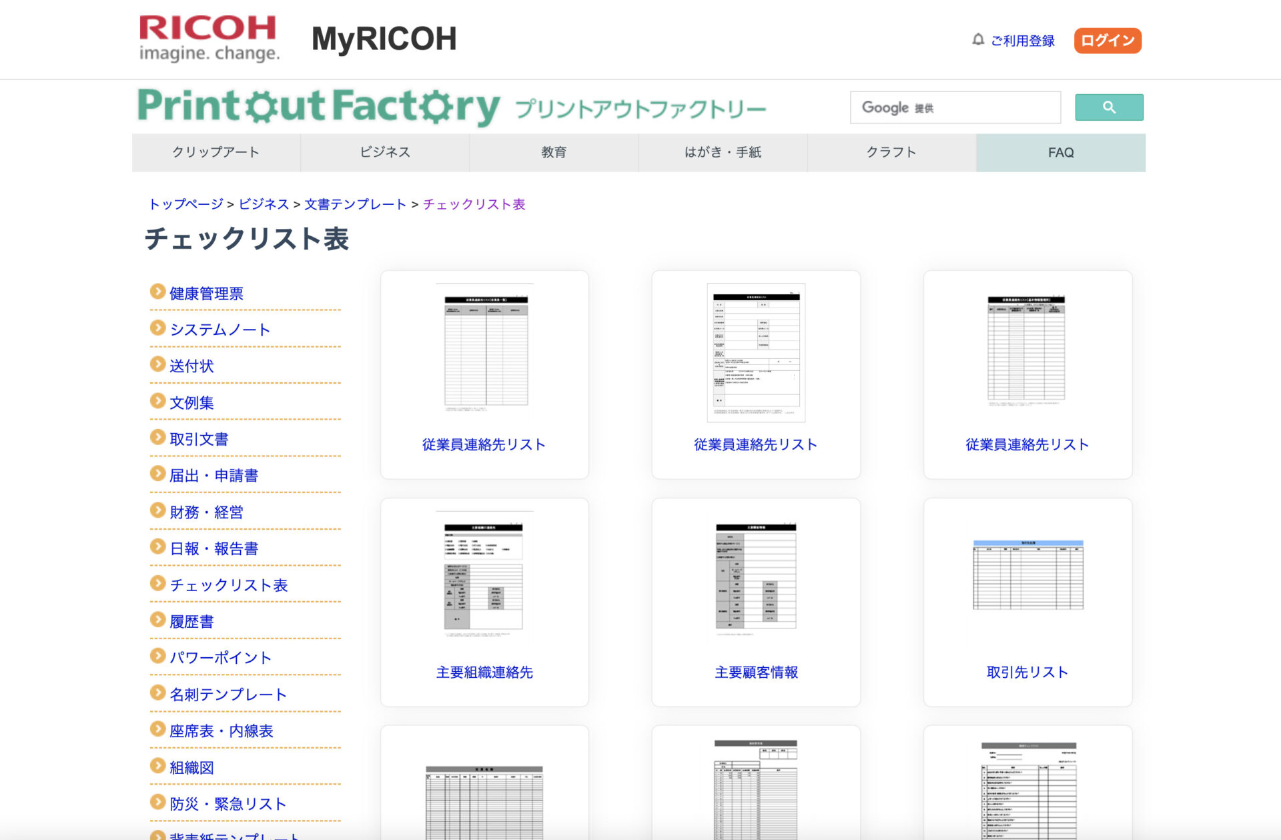Open the クリップアート menu tab
This screenshot has height=840, width=1281.
point(216,153)
